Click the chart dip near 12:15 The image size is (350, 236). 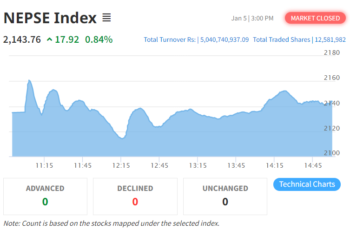tap(122, 138)
